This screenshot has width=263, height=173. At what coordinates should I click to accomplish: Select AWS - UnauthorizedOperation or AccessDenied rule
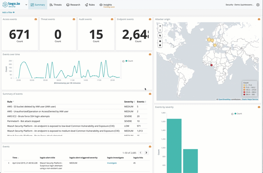77,111
